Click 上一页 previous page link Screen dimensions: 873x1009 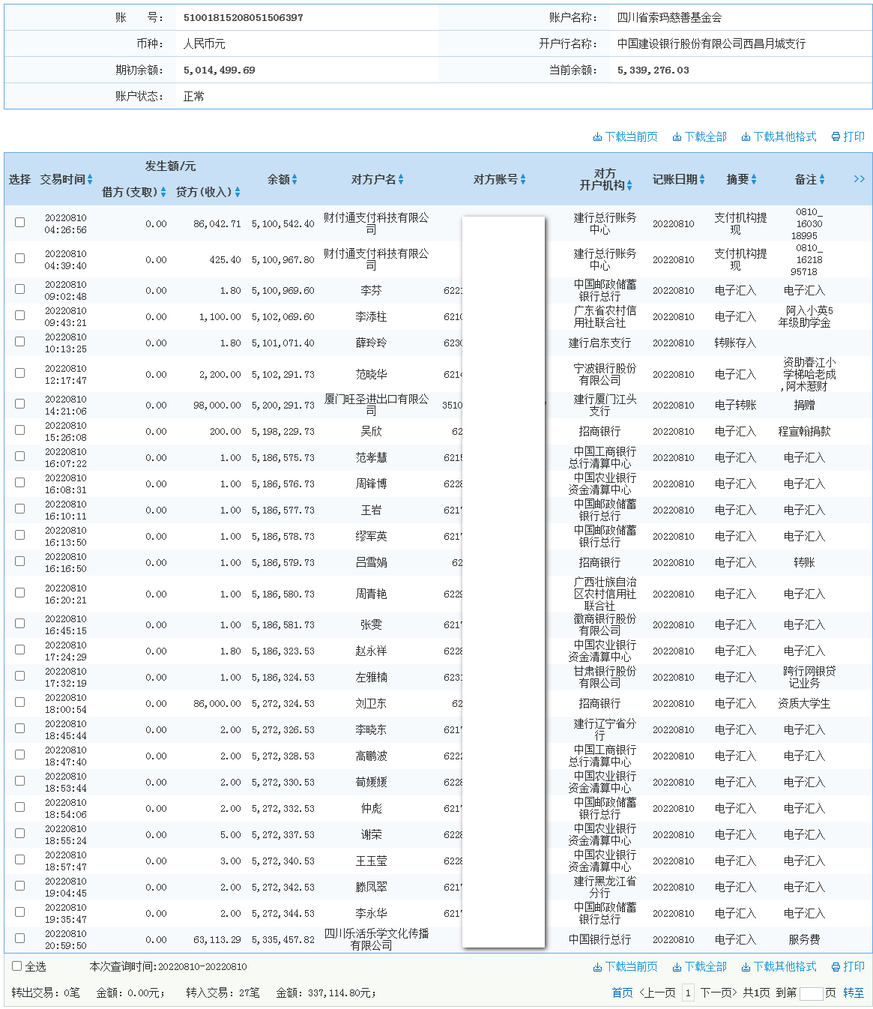pyautogui.click(x=658, y=993)
